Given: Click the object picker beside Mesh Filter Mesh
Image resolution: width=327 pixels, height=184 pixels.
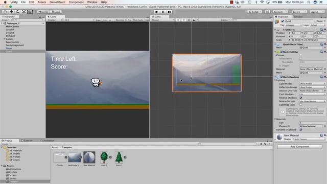Looking at the screenshot, I should click(x=325, y=48).
